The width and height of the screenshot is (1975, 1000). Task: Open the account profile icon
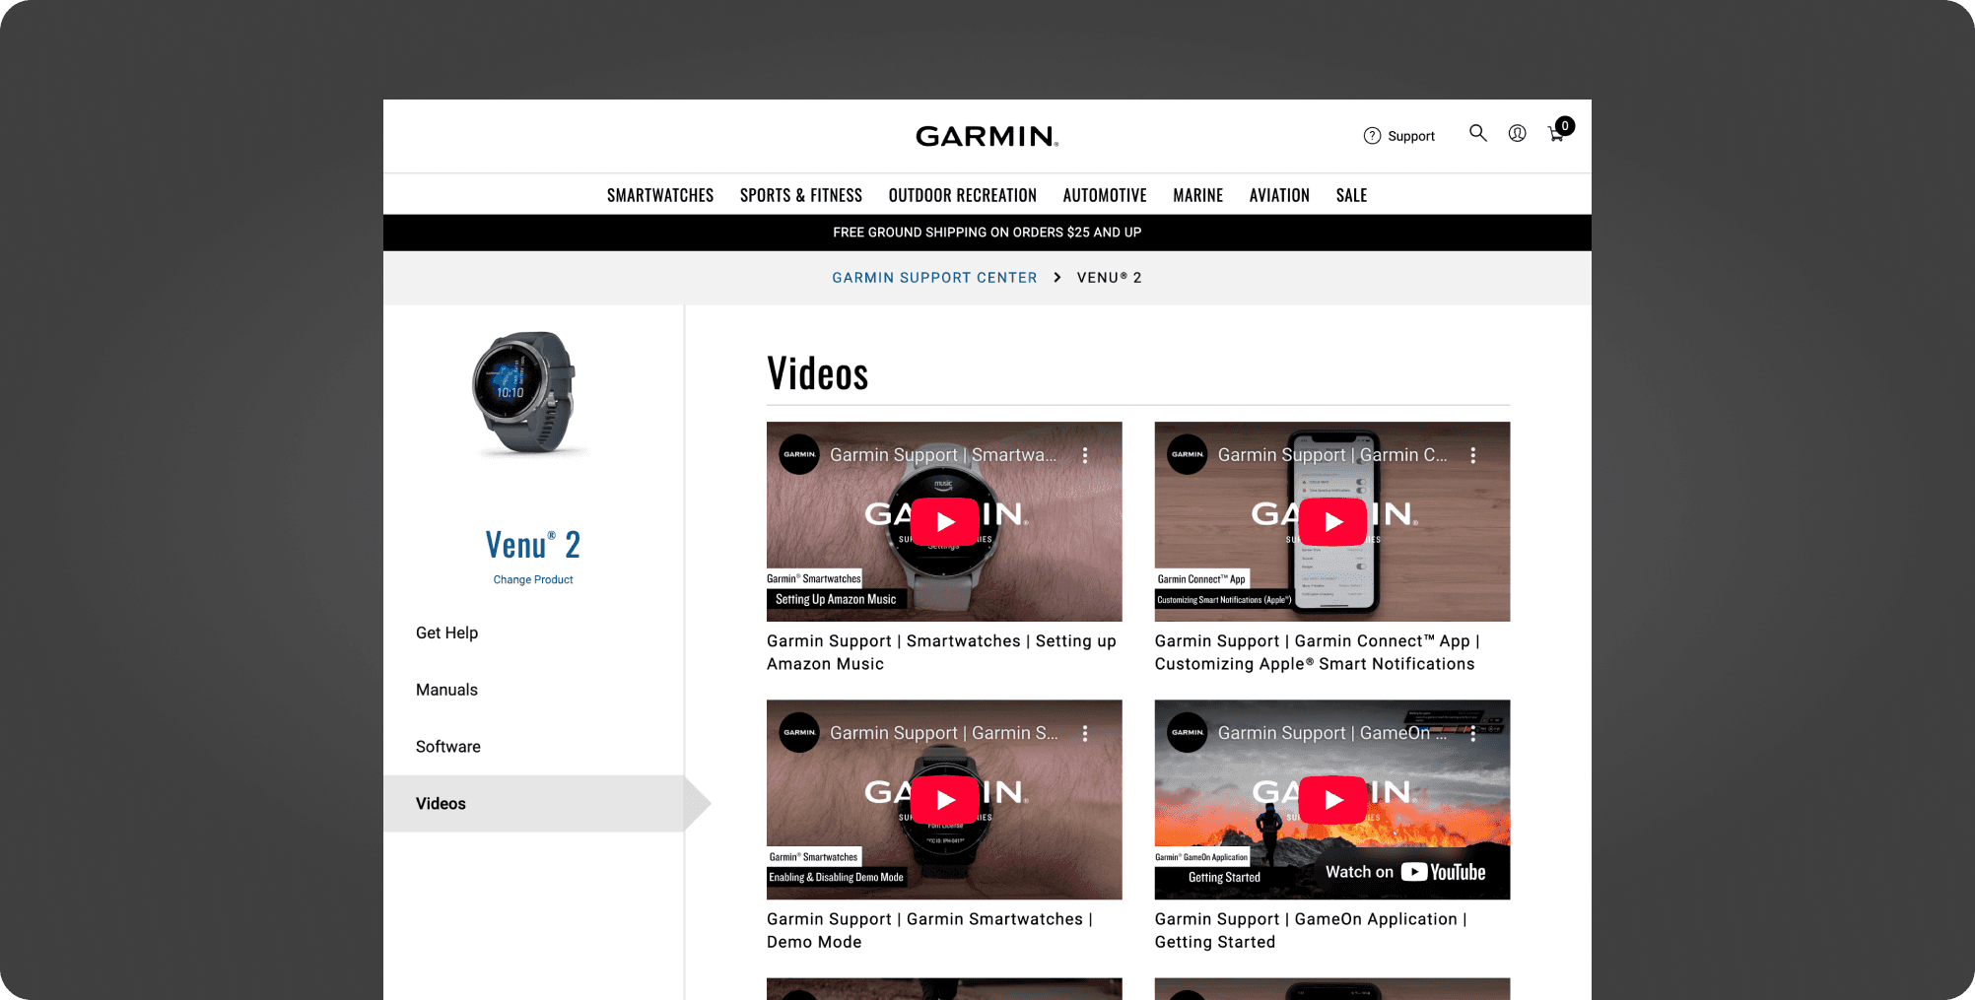click(1517, 132)
